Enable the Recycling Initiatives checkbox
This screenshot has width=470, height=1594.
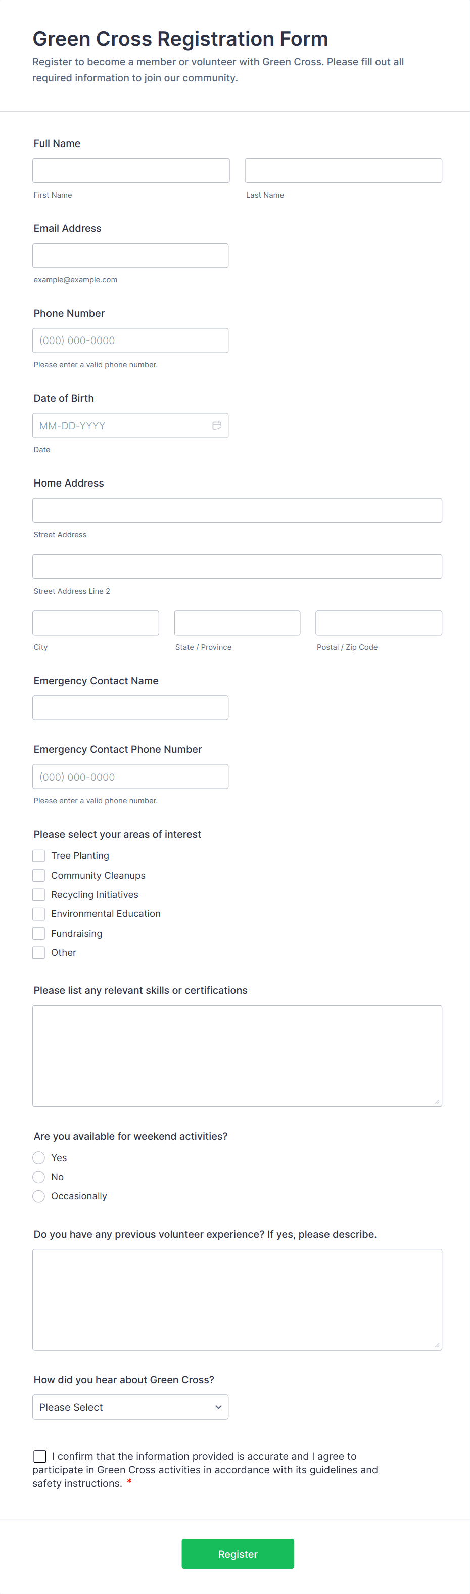(38, 894)
